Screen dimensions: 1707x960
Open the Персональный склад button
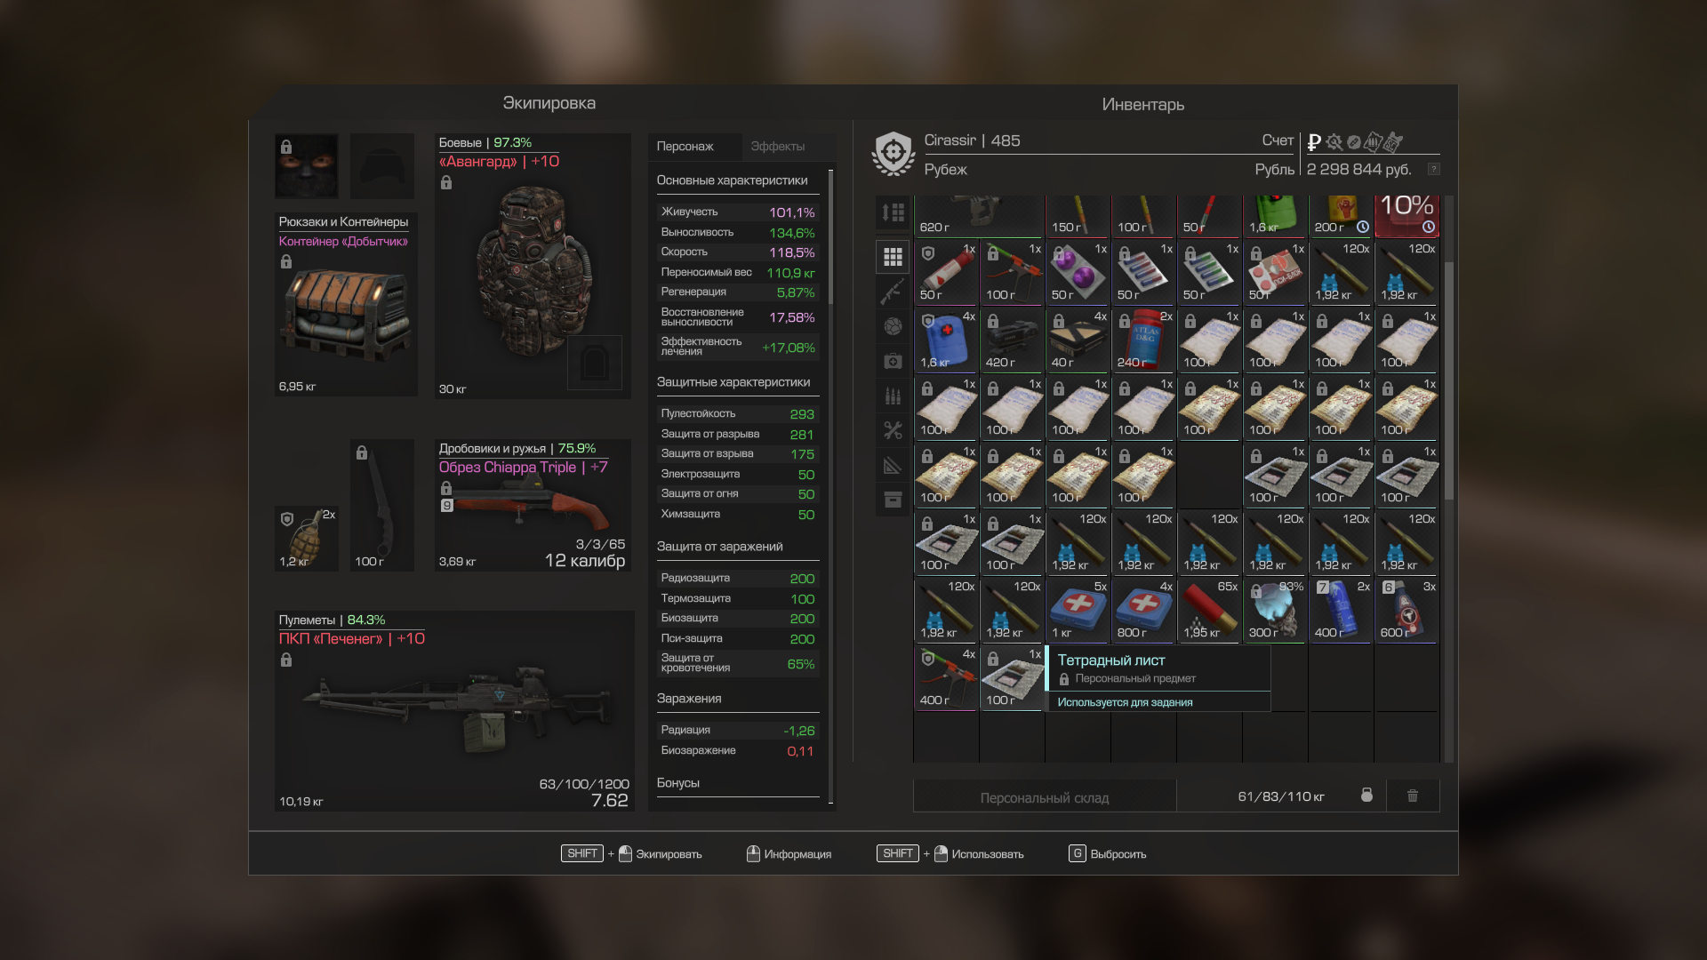[x=1045, y=797]
